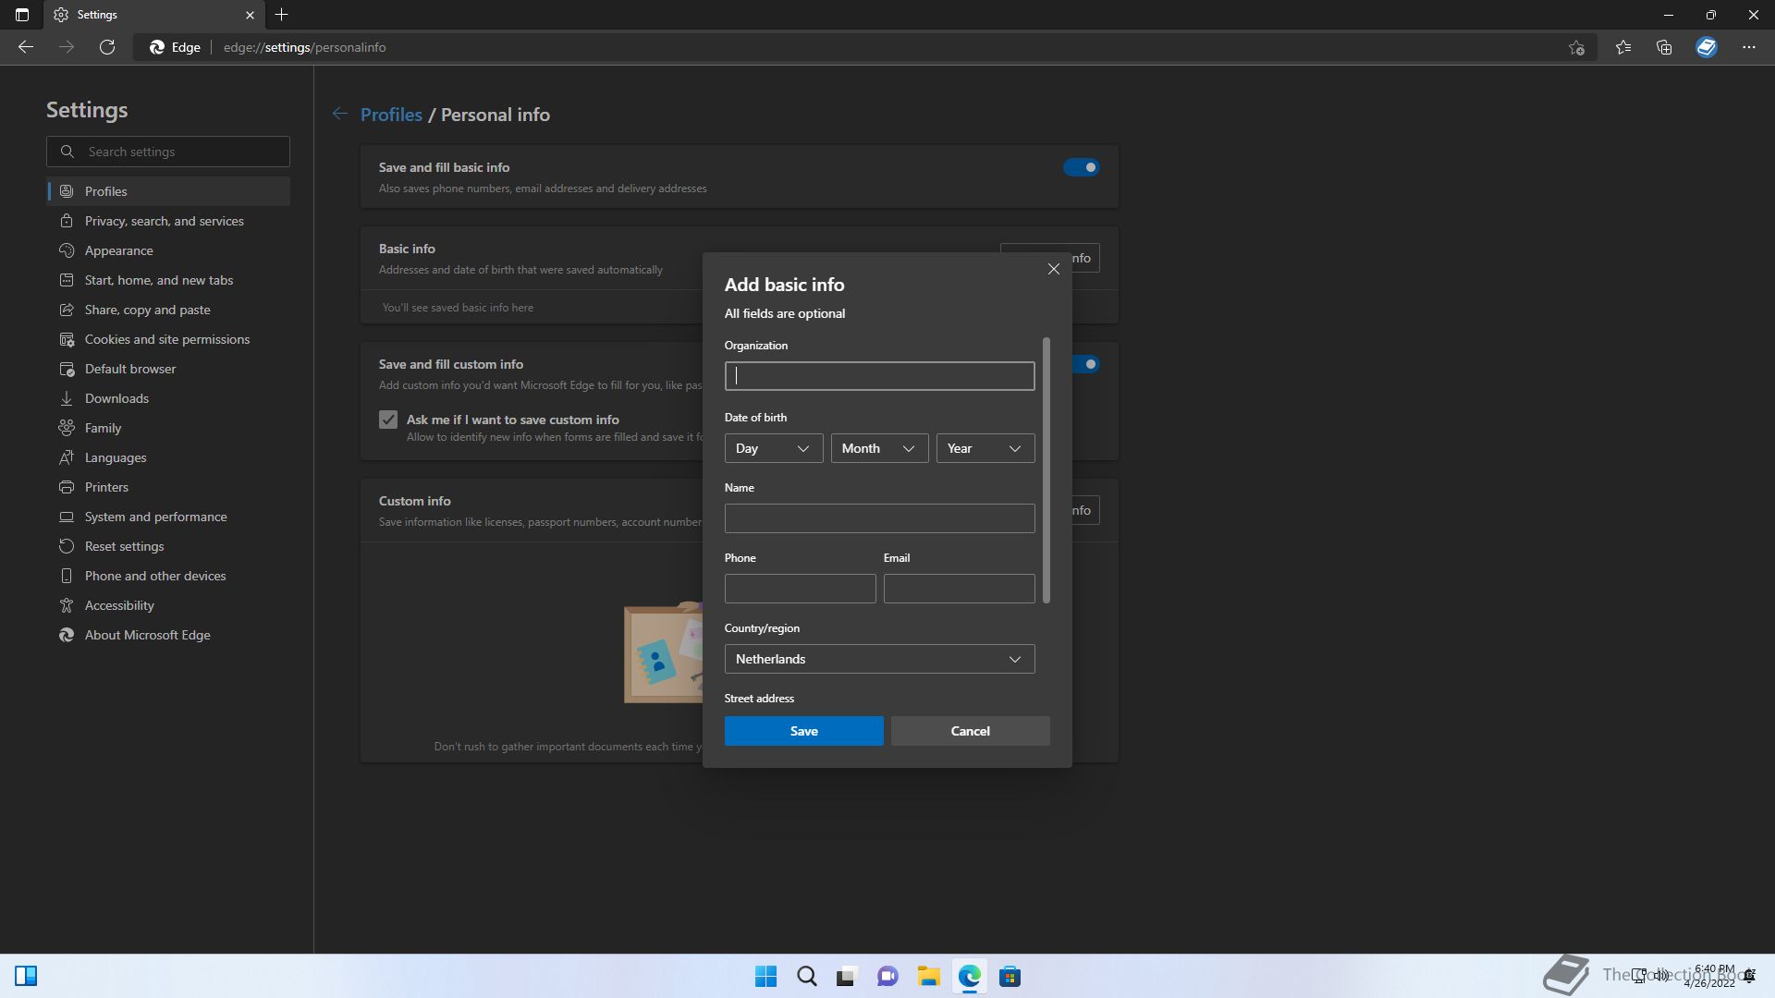The image size is (1775, 998).
Task: Close the Add basic info dialog
Action: 1053,269
